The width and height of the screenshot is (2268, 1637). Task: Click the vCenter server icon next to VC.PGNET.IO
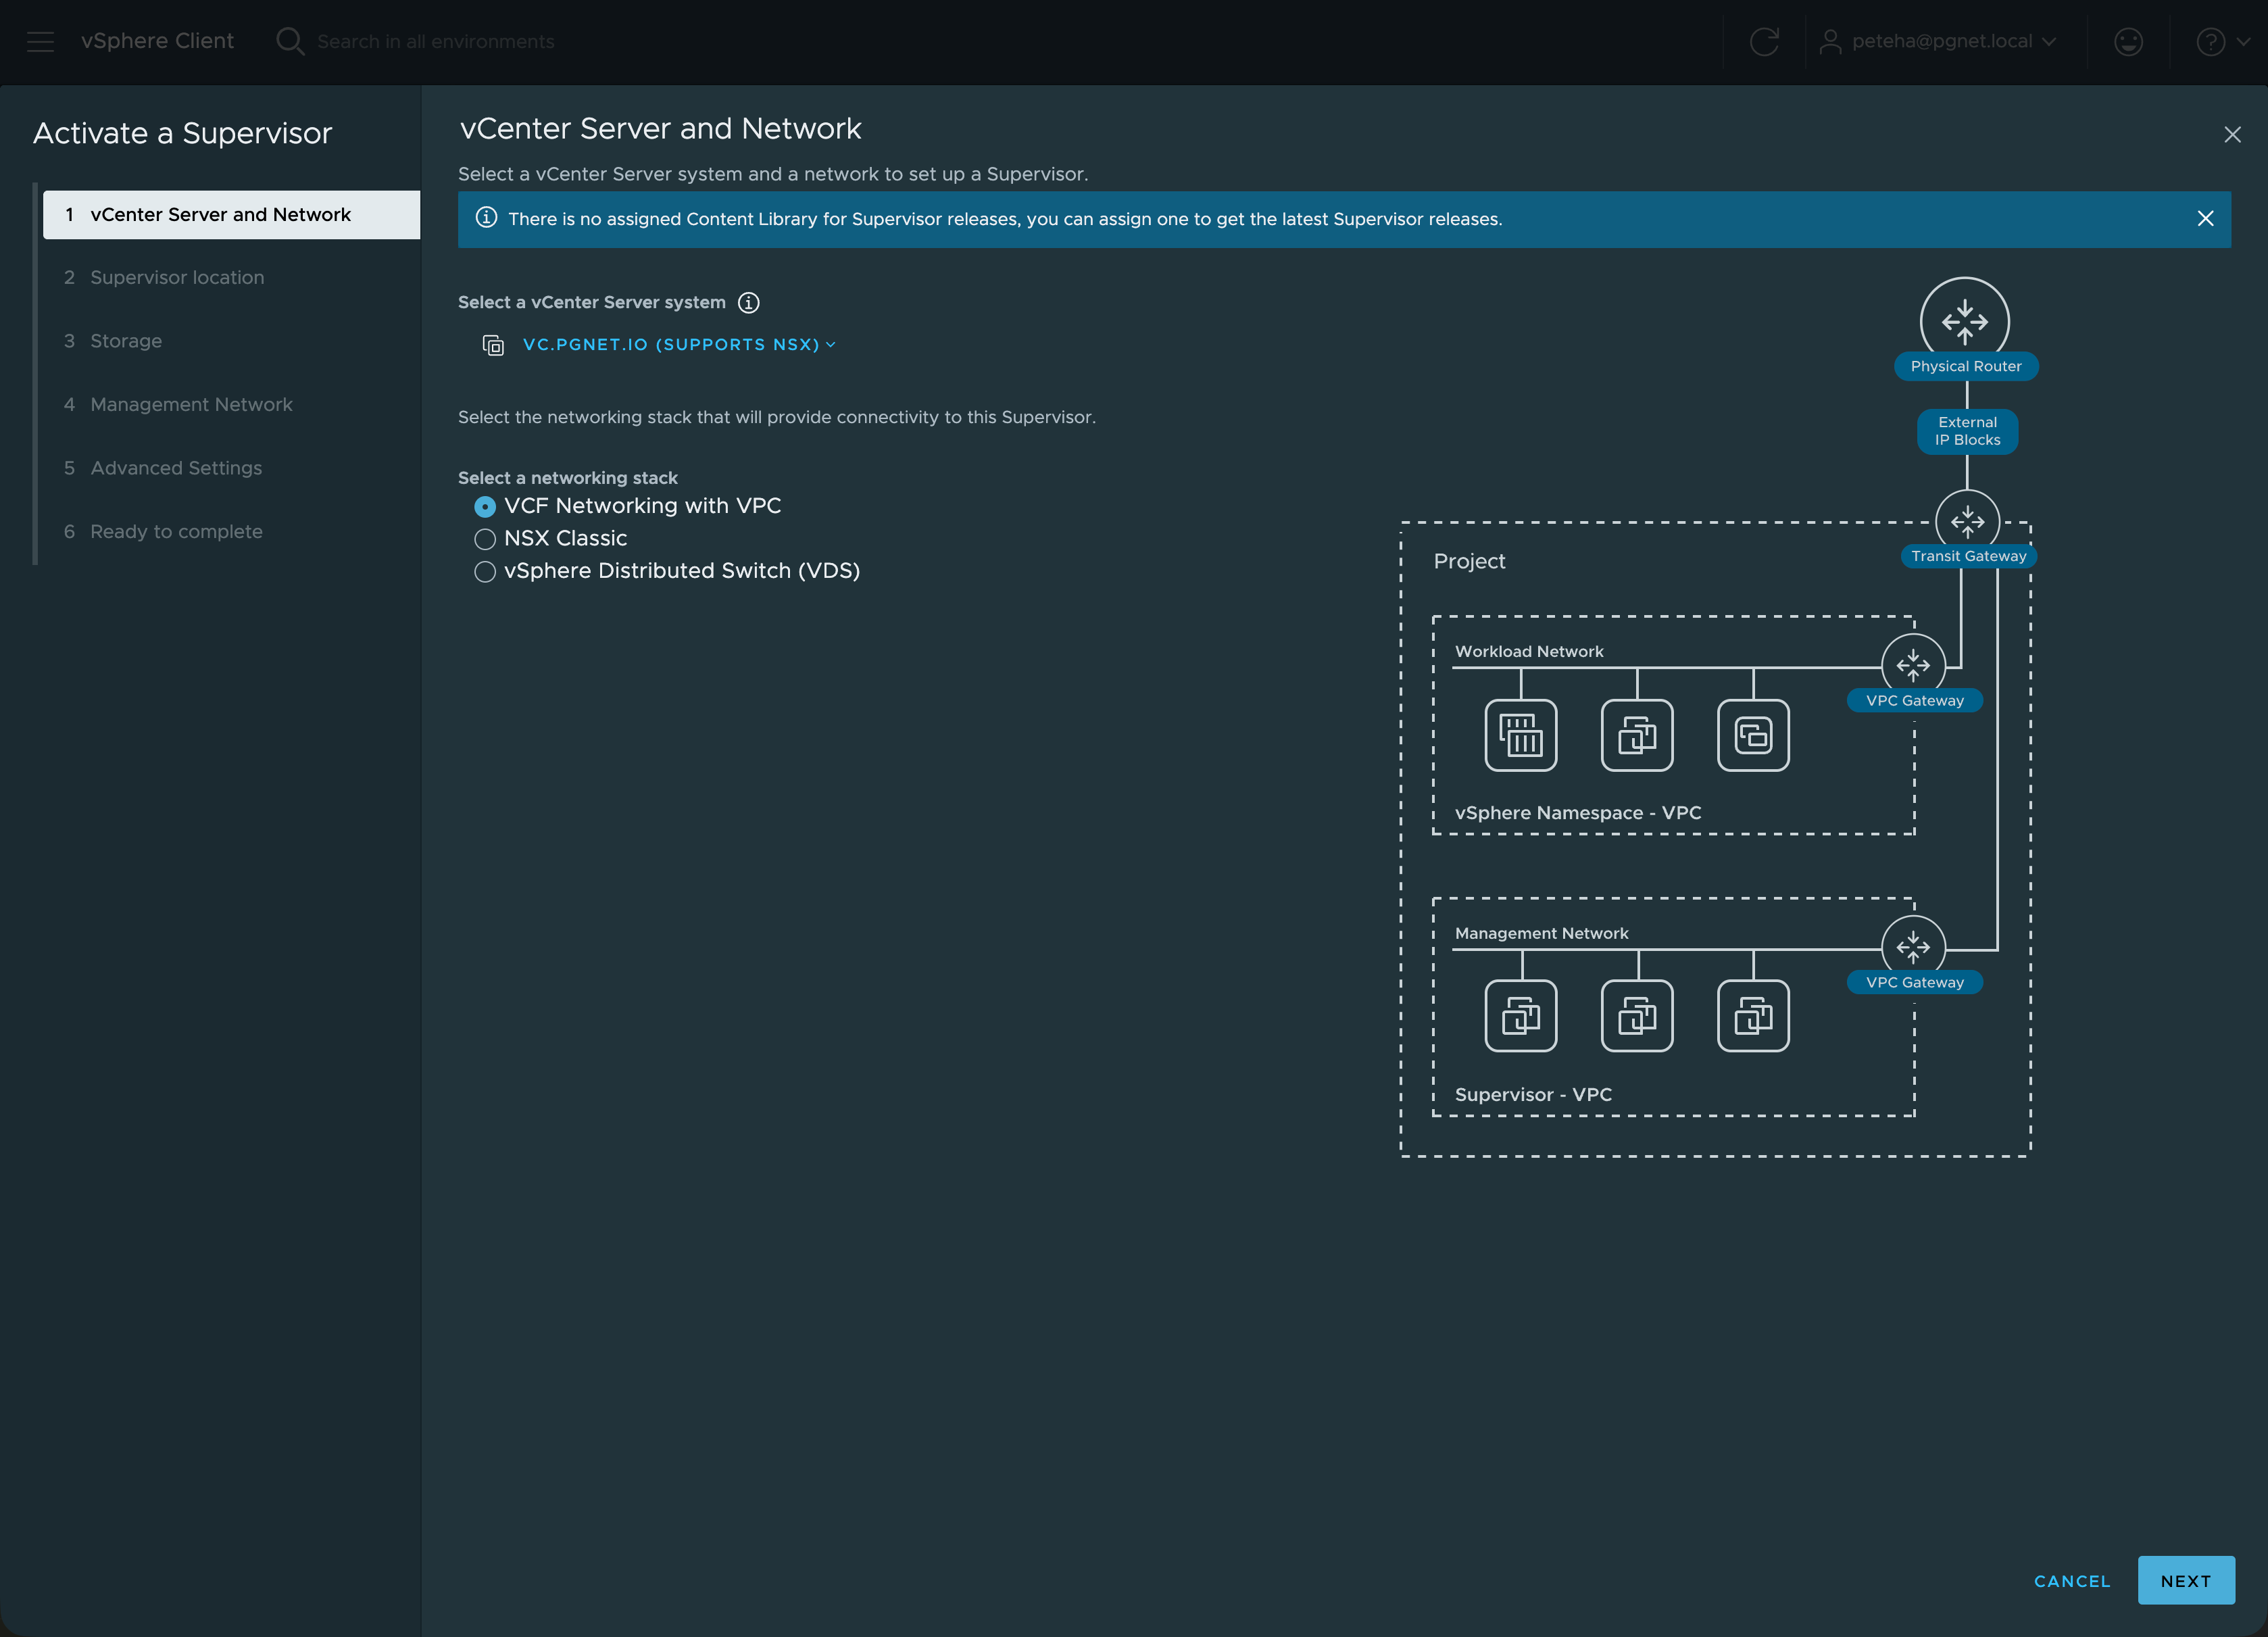(493, 345)
